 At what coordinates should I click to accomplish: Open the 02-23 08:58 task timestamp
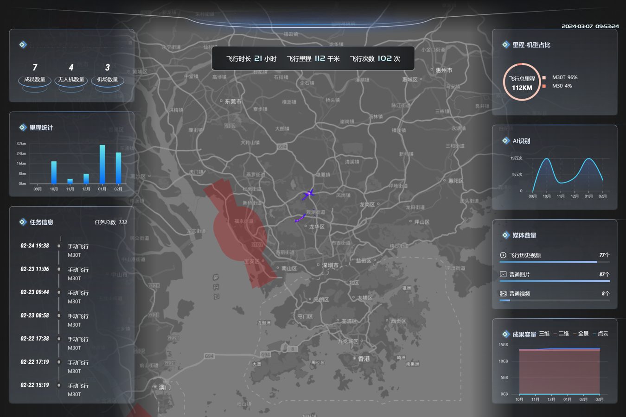(35, 316)
